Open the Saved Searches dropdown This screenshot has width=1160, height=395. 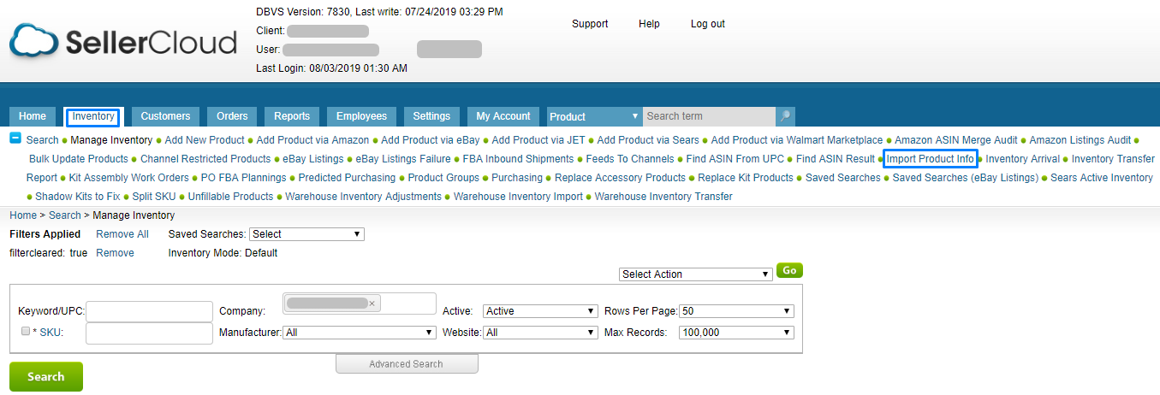(306, 234)
